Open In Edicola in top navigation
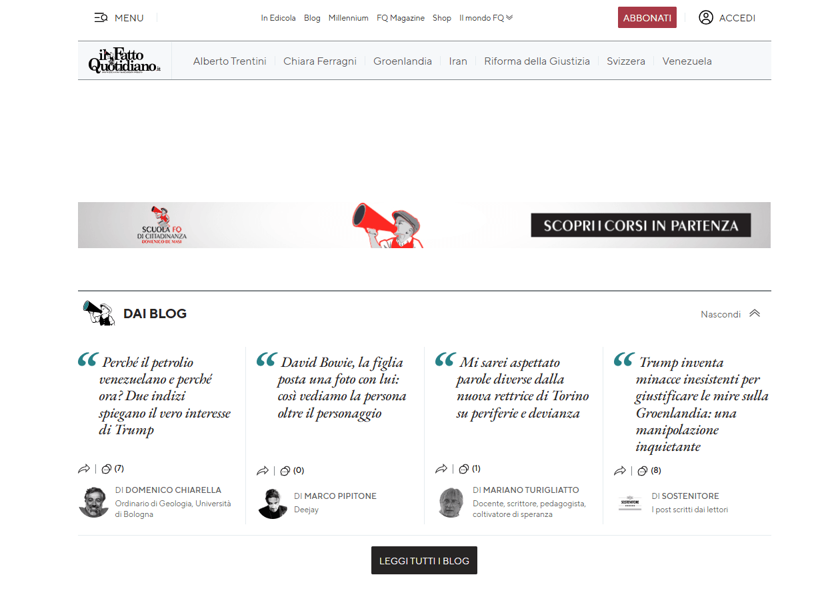The image size is (822, 591). [x=278, y=18]
